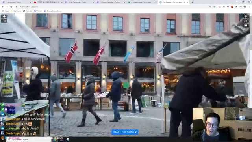Open the red square extension icon
The width and height of the screenshot is (252, 142).
[x=232, y=7]
